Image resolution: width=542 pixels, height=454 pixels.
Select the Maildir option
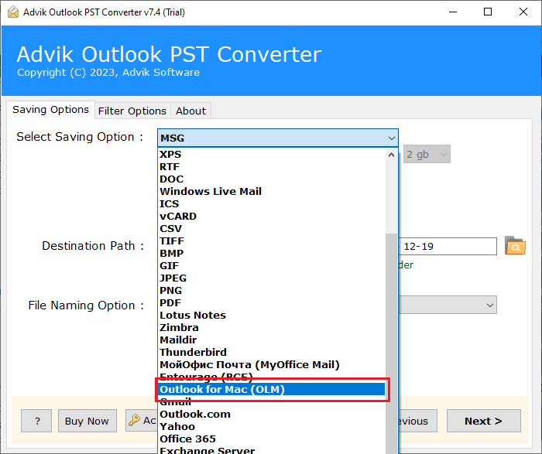pos(272,340)
